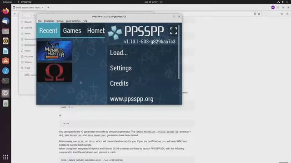Select Downloads in Files sidebar
291x163 pixels.
point(28,45)
